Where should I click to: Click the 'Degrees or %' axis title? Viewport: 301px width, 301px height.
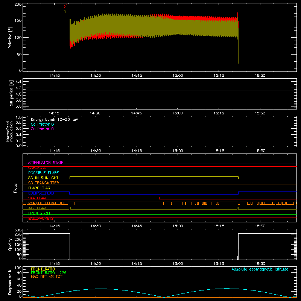tap(10, 282)
